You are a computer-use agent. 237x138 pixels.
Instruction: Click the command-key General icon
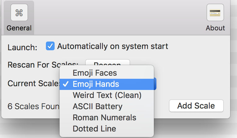pos(19,12)
